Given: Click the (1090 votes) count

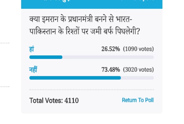Looking at the screenshot, I should (138, 49).
